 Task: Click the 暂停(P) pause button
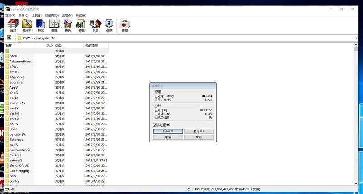[x=199, y=131]
